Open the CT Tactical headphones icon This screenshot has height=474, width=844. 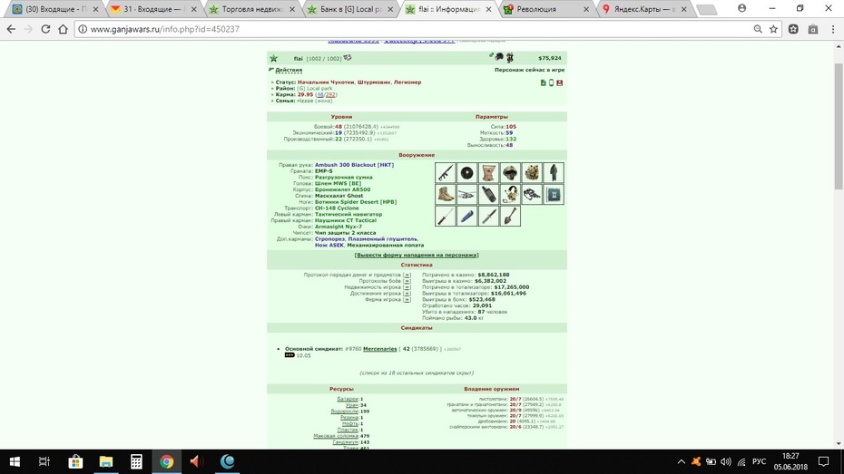(510, 195)
